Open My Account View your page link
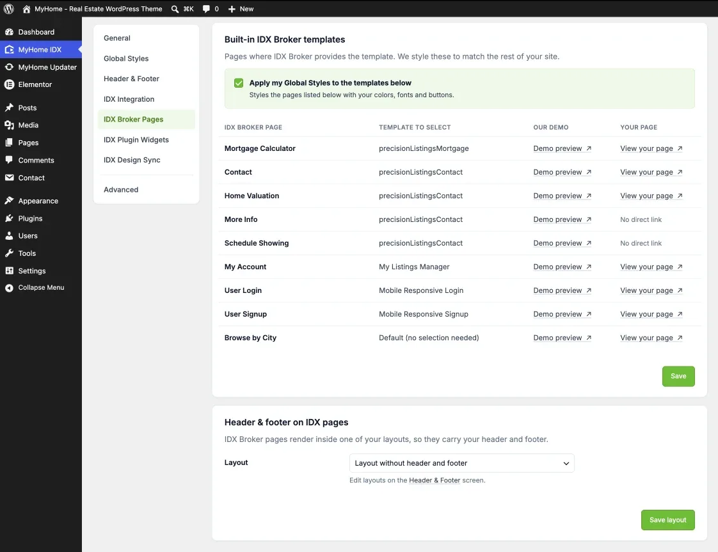718x552 pixels. 651,266
